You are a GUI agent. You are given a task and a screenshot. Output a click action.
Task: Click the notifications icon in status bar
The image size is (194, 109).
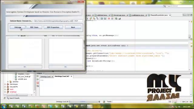[175, 102]
